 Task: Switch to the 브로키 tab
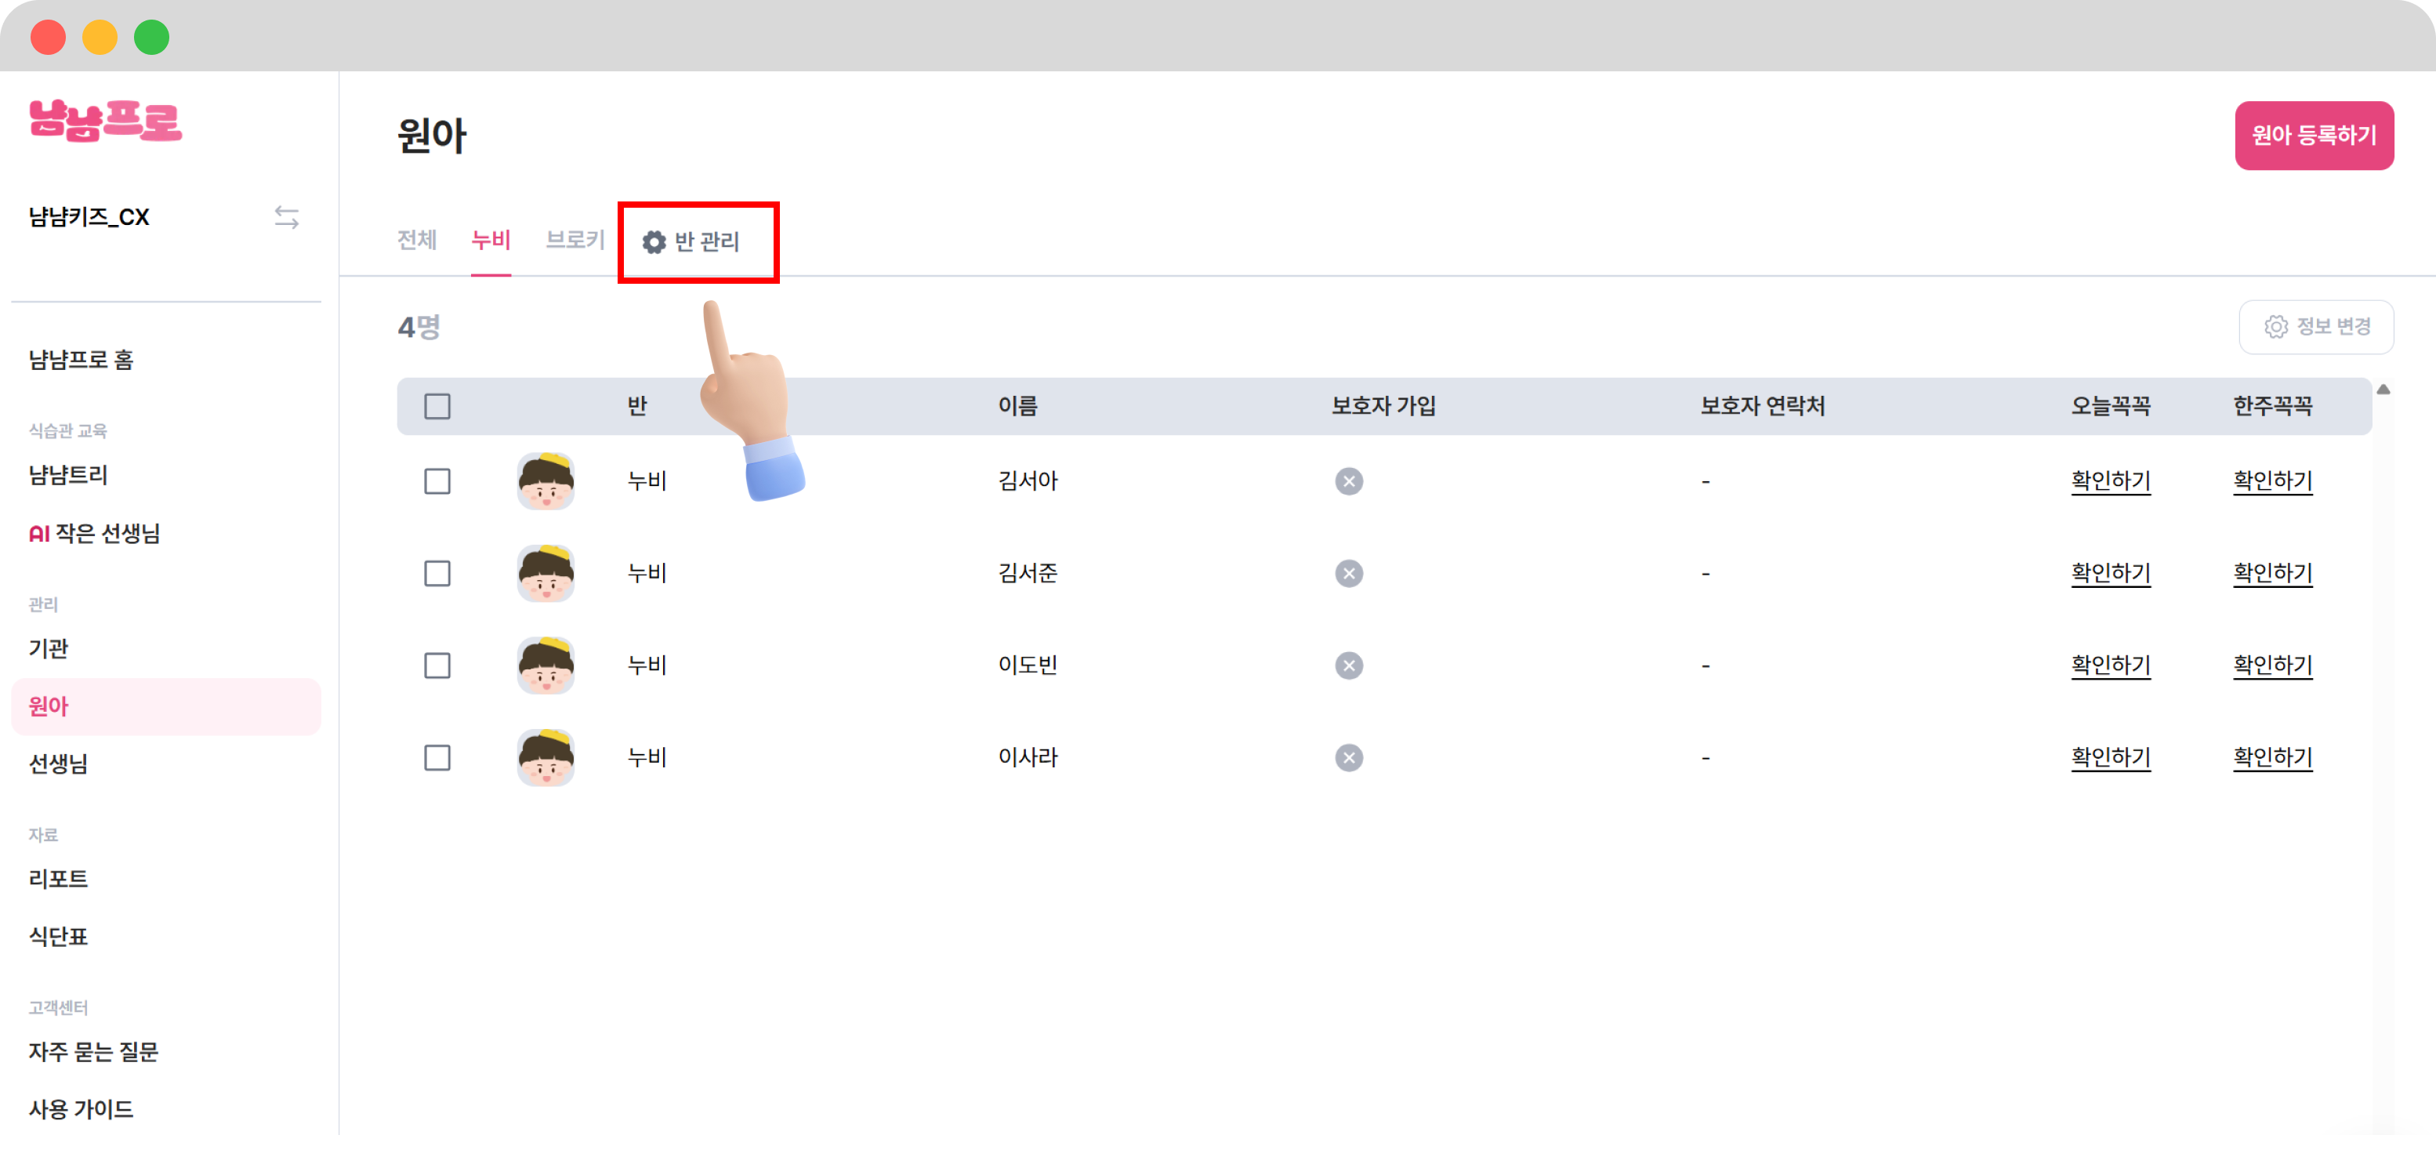(x=574, y=241)
